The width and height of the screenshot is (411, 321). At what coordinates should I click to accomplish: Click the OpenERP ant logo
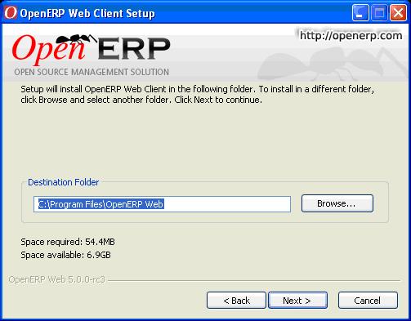(x=91, y=50)
